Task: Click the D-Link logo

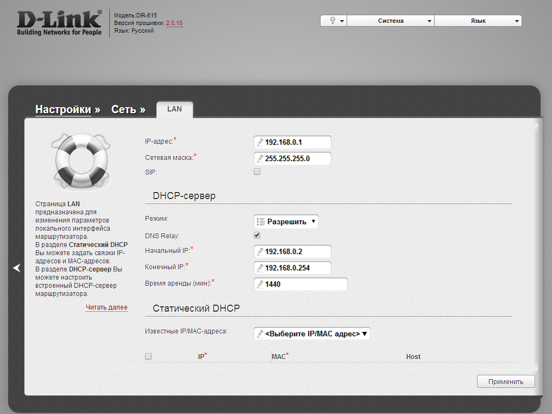Action: (59, 22)
